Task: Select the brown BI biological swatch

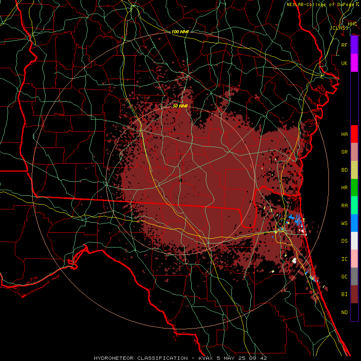Action: (354, 294)
